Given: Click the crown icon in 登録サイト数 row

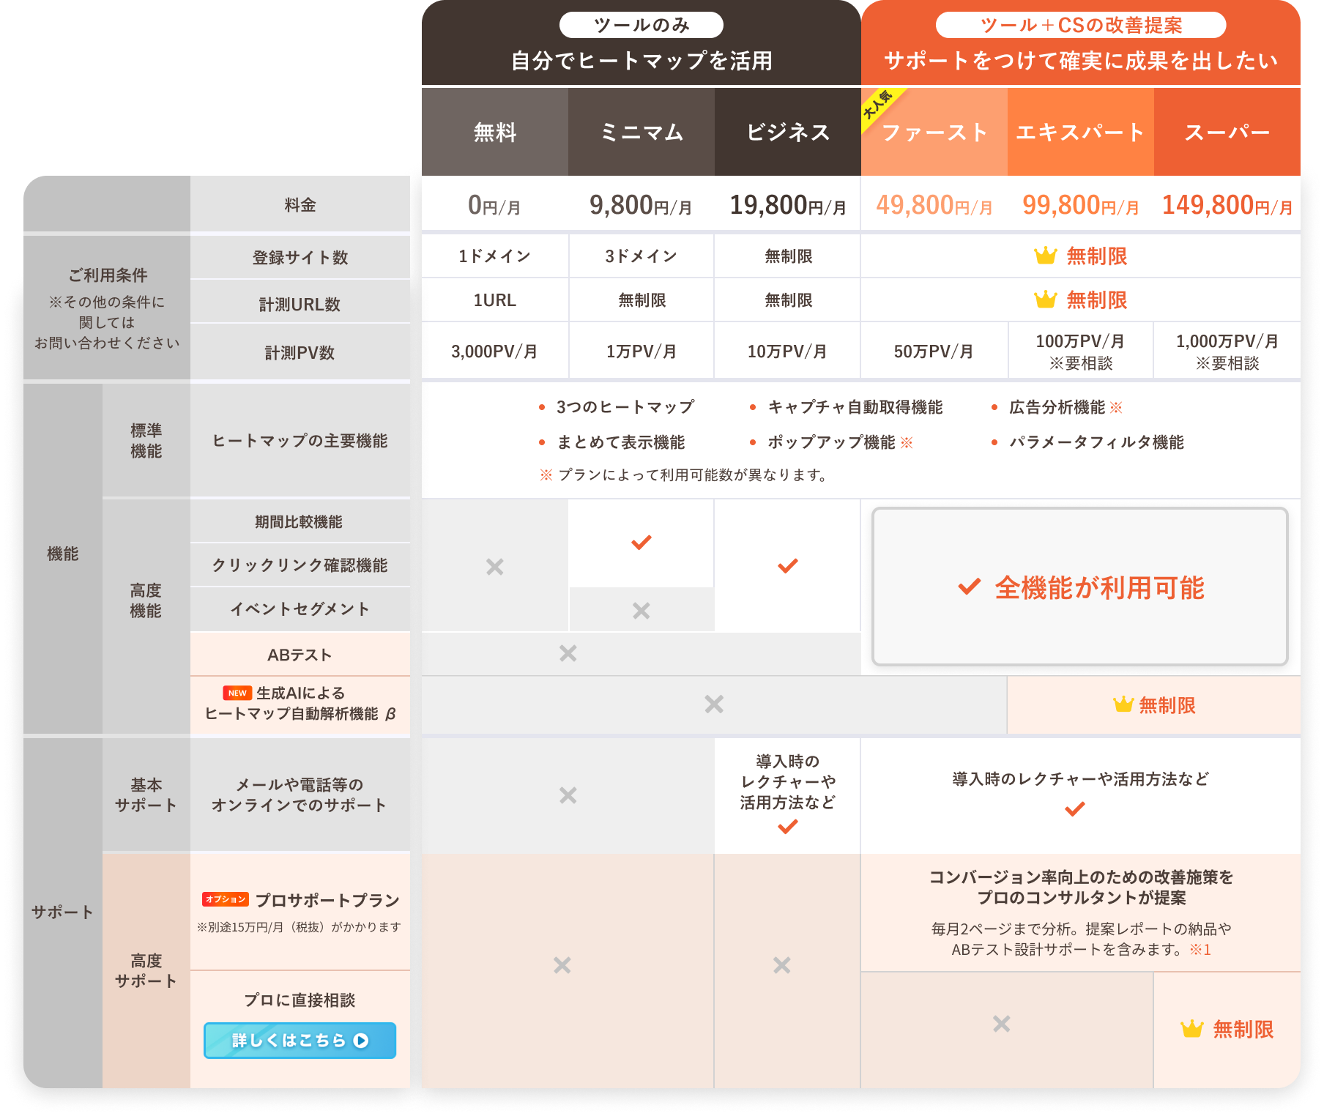Looking at the screenshot, I should tap(1045, 256).
